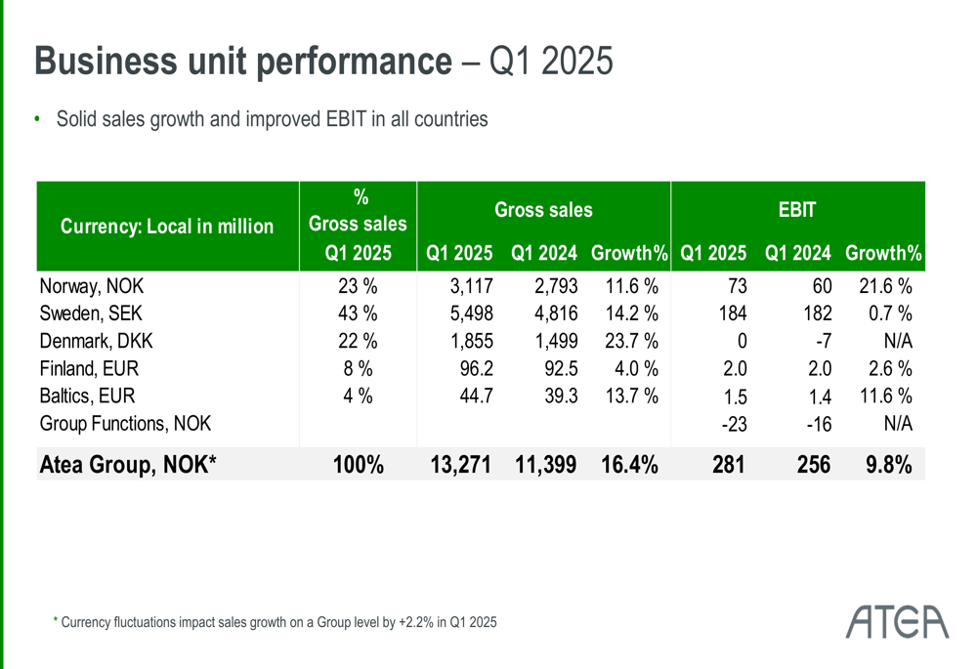Click Baltics gross sales value '39.3'
977x669 pixels.
coord(561,396)
